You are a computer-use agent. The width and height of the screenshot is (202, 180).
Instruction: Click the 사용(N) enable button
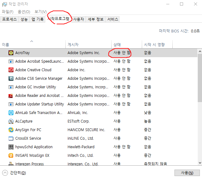[187, 173]
